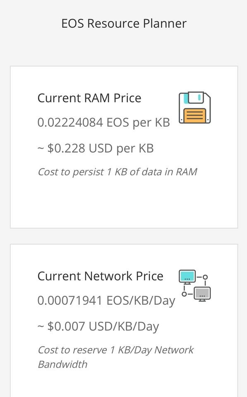Click the 0.00071941 EOS/KB/Day value
Viewport: 247px width, 397px height.
coord(106,301)
